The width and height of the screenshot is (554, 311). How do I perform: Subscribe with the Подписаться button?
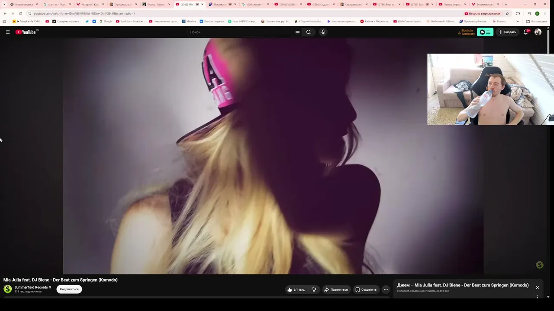(x=69, y=289)
